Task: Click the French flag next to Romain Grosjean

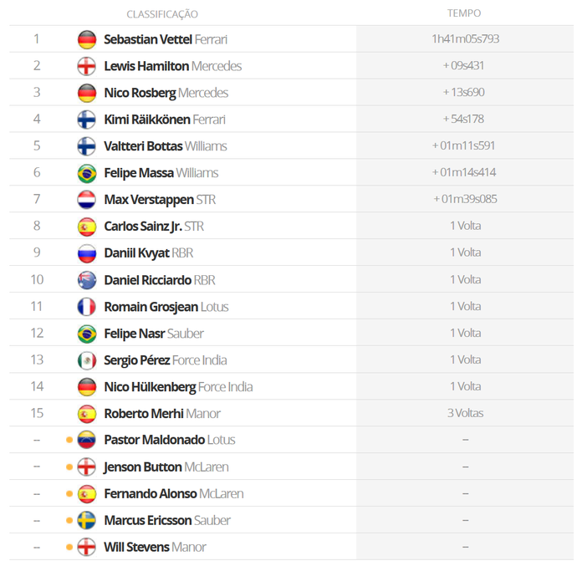Action: (87, 307)
